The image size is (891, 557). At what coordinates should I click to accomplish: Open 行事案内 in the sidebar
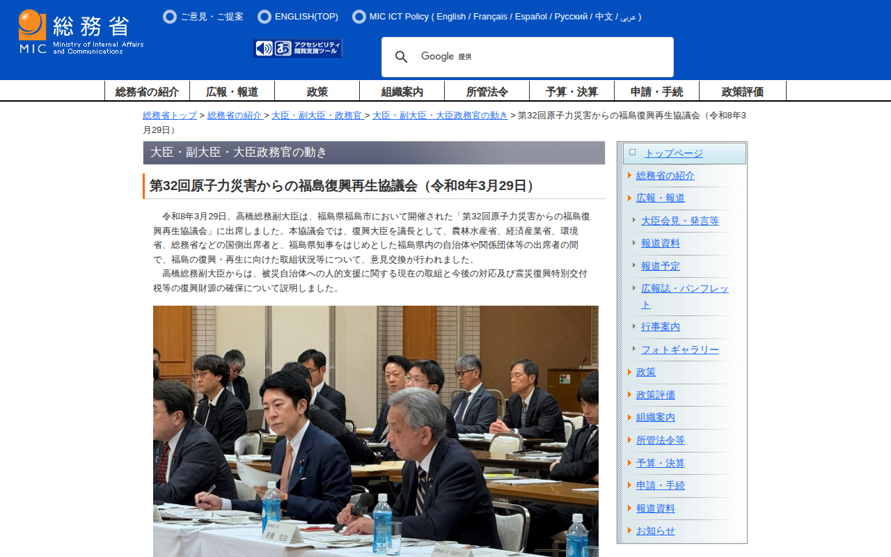coord(661,327)
